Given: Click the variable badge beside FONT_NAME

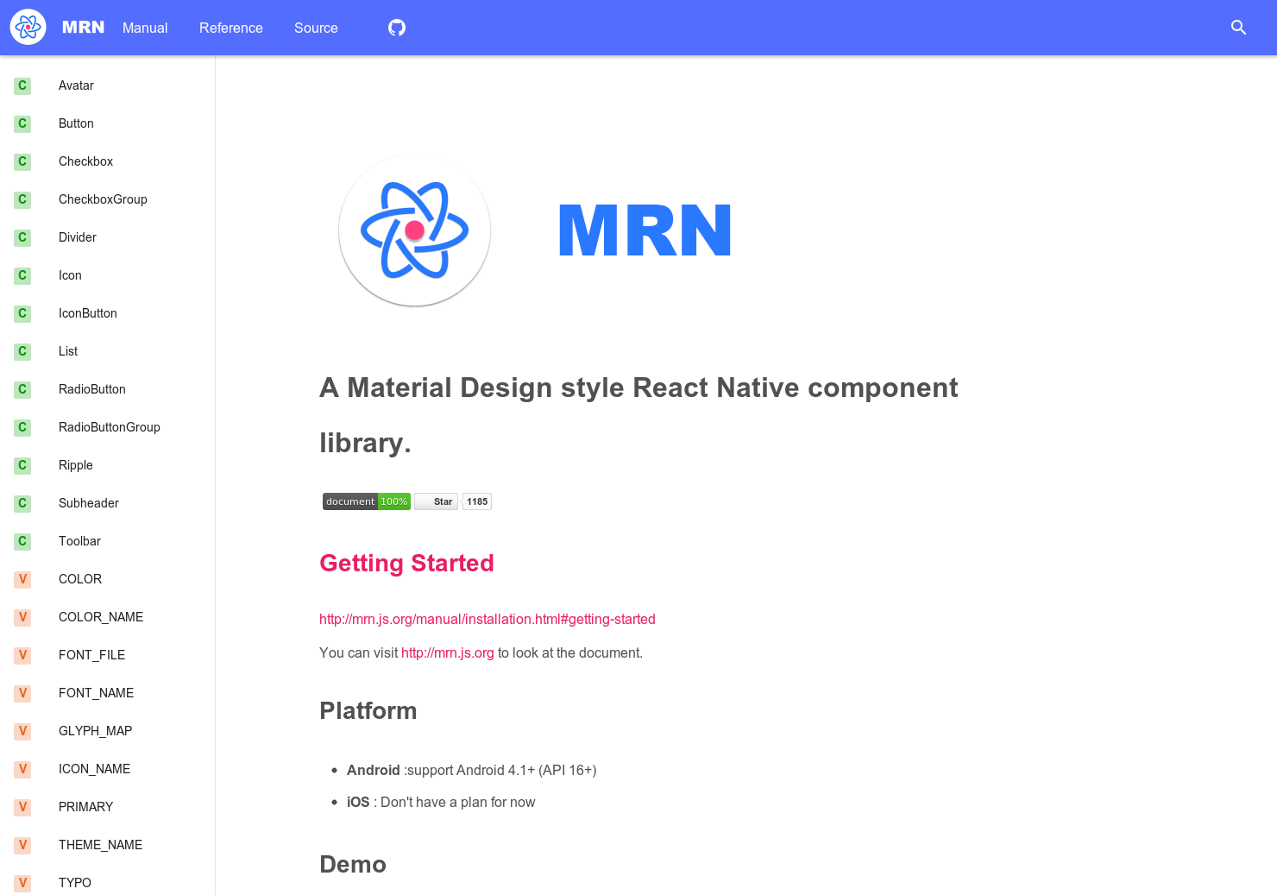Looking at the screenshot, I should pyautogui.click(x=22, y=693).
